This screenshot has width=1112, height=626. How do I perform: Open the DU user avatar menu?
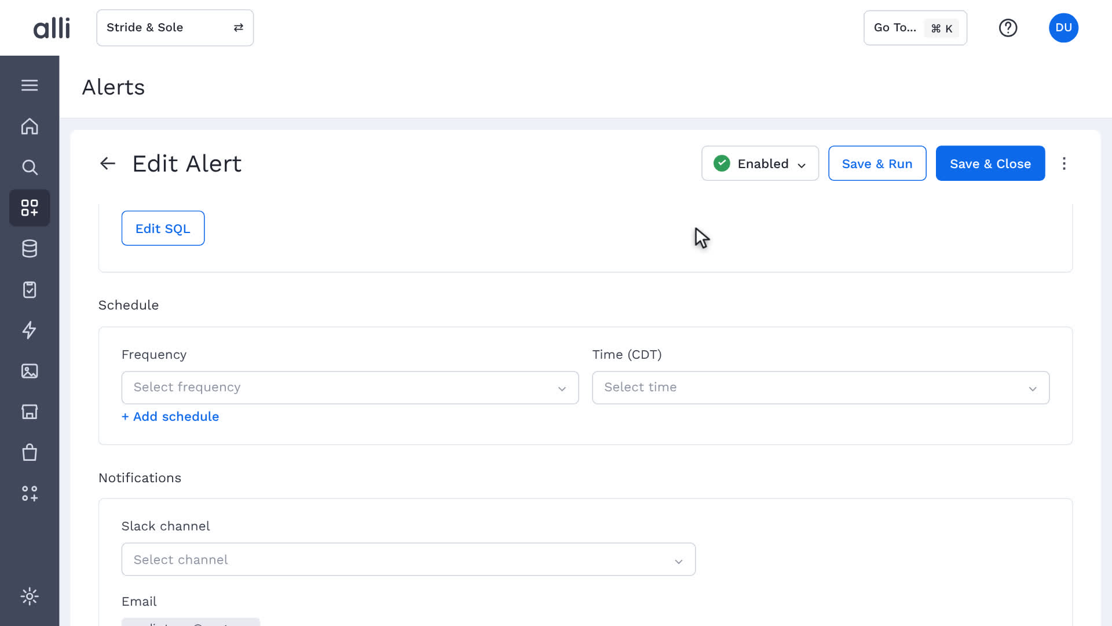(1063, 28)
